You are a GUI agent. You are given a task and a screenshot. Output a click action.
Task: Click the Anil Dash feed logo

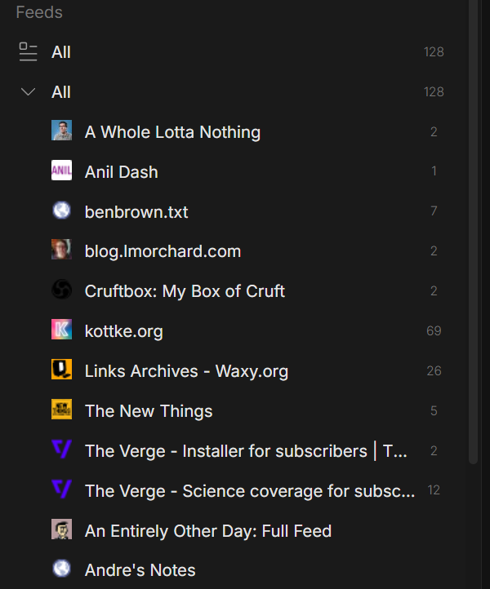click(x=62, y=170)
